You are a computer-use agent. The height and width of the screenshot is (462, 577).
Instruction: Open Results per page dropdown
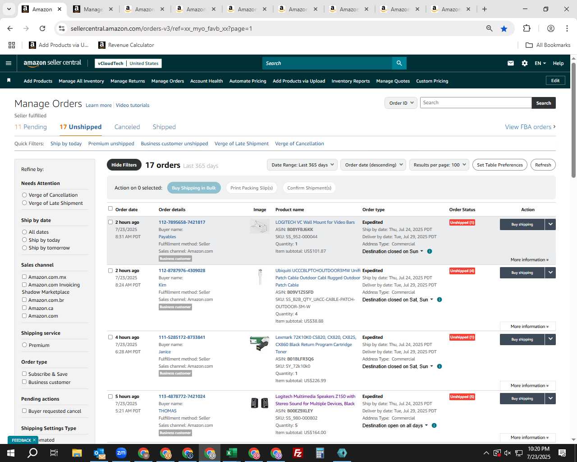tap(439, 165)
